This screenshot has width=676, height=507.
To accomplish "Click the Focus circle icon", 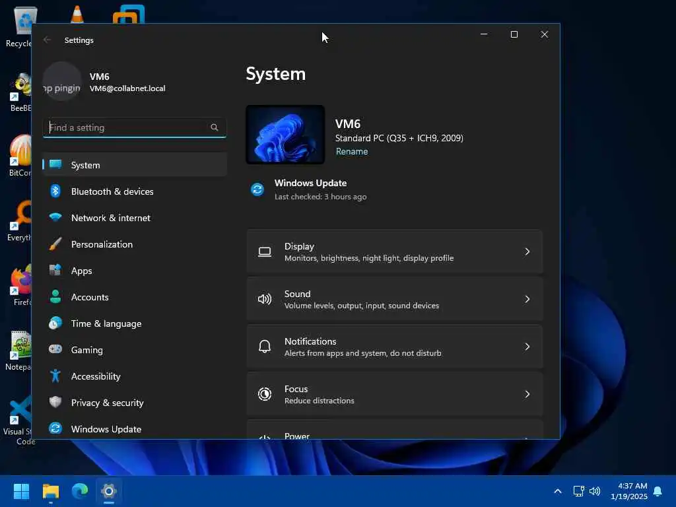I will click(x=265, y=394).
